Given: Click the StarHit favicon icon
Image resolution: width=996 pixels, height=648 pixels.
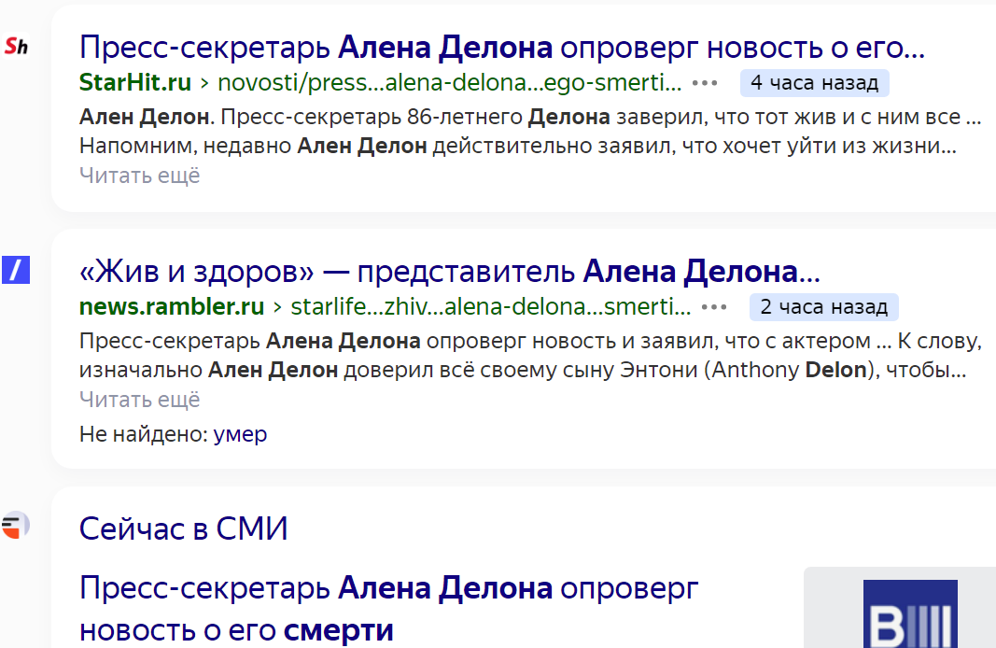Looking at the screenshot, I should [x=16, y=47].
